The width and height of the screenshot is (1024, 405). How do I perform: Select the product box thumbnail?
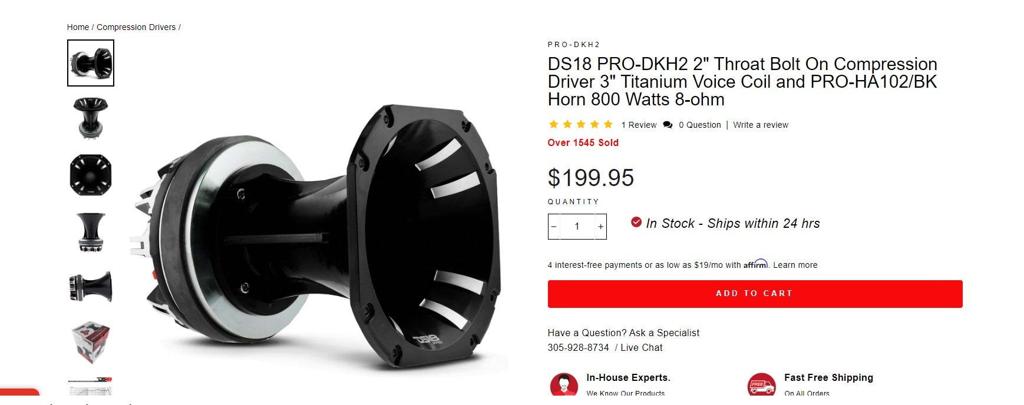pos(91,342)
